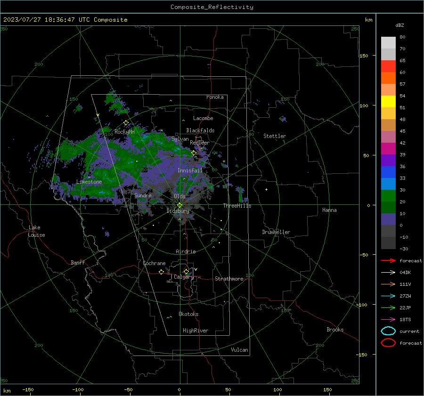The height and width of the screenshot is (396, 424).
Task: Click the white 04DK arrow legend icon
Action: pos(388,272)
